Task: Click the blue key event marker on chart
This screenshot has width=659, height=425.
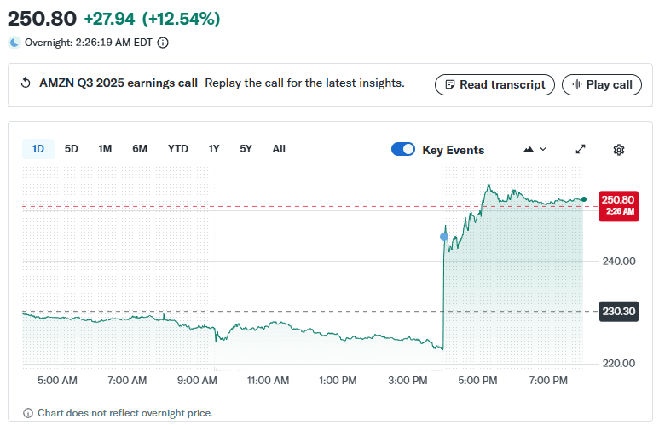Action: pyautogui.click(x=443, y=236)
